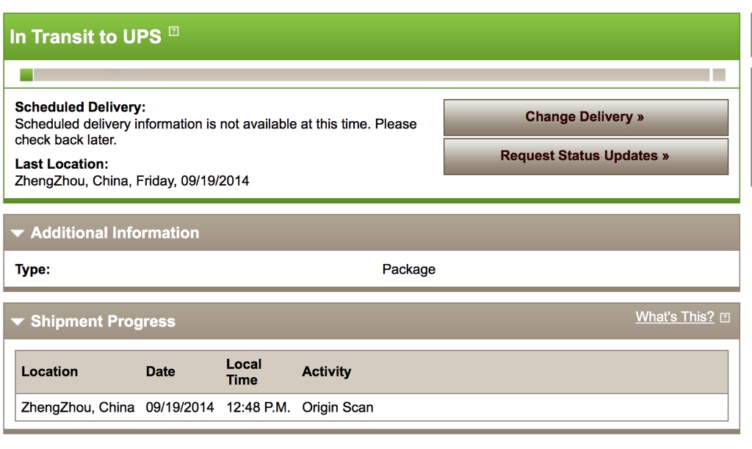This screenshot has height=449, width=752.
Task: Click the Shipment Progress header title
Action: (103, 321)
